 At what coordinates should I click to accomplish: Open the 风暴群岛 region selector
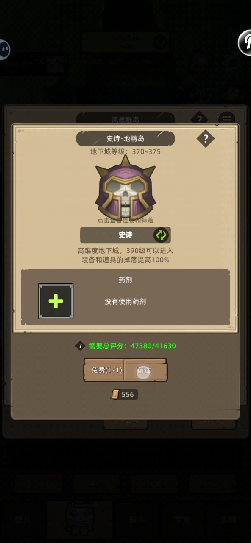point(126,119)
